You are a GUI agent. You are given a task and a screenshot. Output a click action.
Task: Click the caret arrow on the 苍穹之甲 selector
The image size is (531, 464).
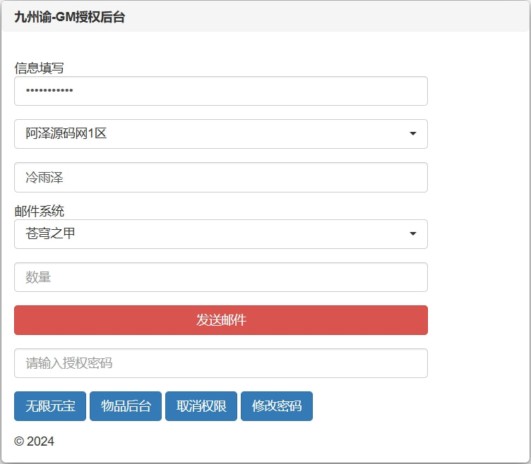click(412, 234)
